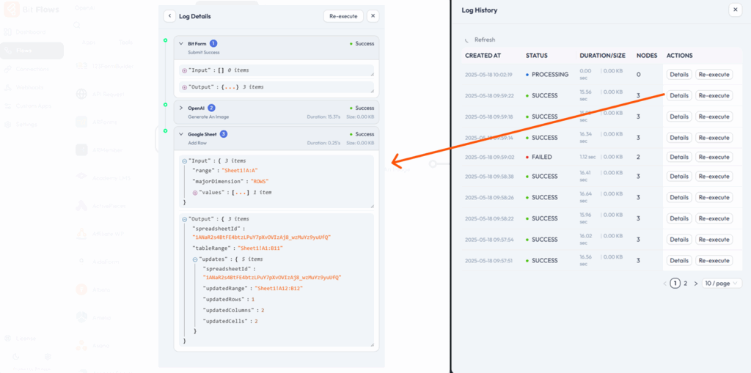Click Re-execute in Log Details header
Image resolution: width=751 pixels, height=373 pixels.
tap(343, 16)
